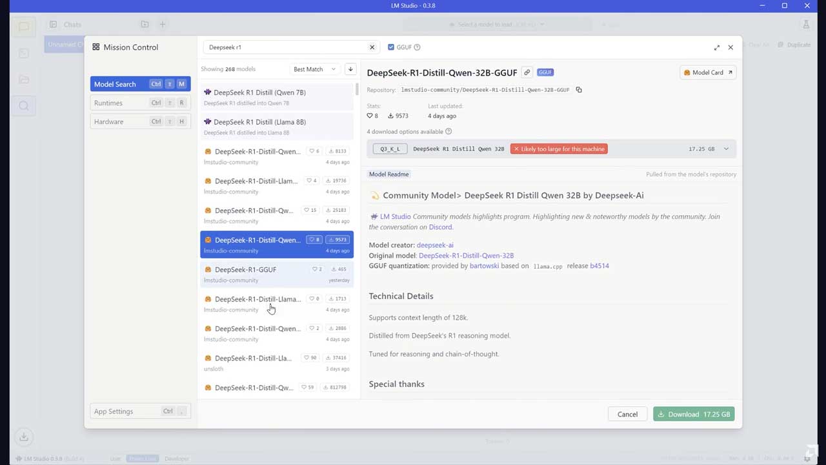Image resolution: width=826 pixels, height=465 pixels.
Task: Select the Model Readme tab
Action: [x=388, y=174]
